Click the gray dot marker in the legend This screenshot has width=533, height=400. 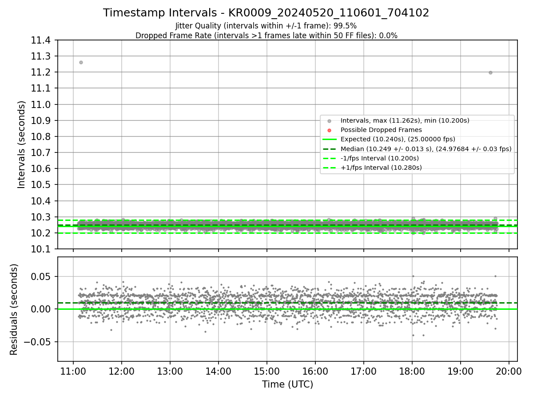pos(329,121)
